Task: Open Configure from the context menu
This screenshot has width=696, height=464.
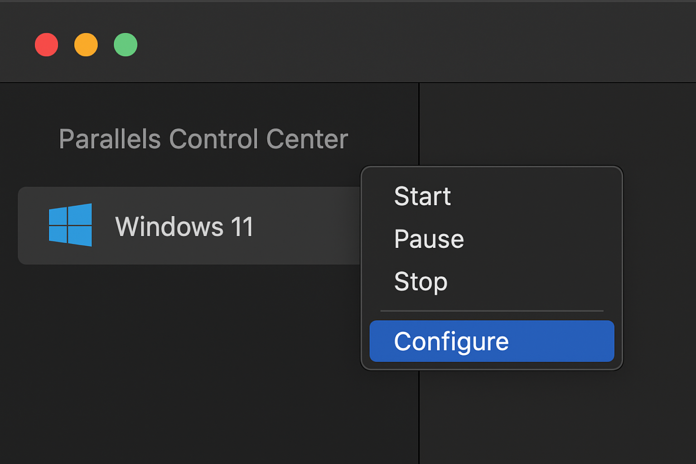Action: (x=451, y=341)
